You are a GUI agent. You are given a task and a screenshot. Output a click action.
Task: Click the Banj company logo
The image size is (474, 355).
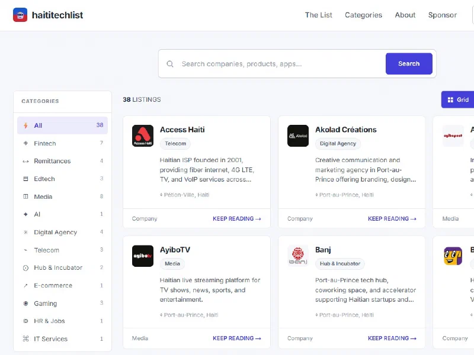click(x=298, y=256)
